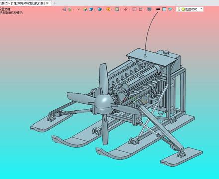Click the small red arrow toolbar icon

coord(79,9)
